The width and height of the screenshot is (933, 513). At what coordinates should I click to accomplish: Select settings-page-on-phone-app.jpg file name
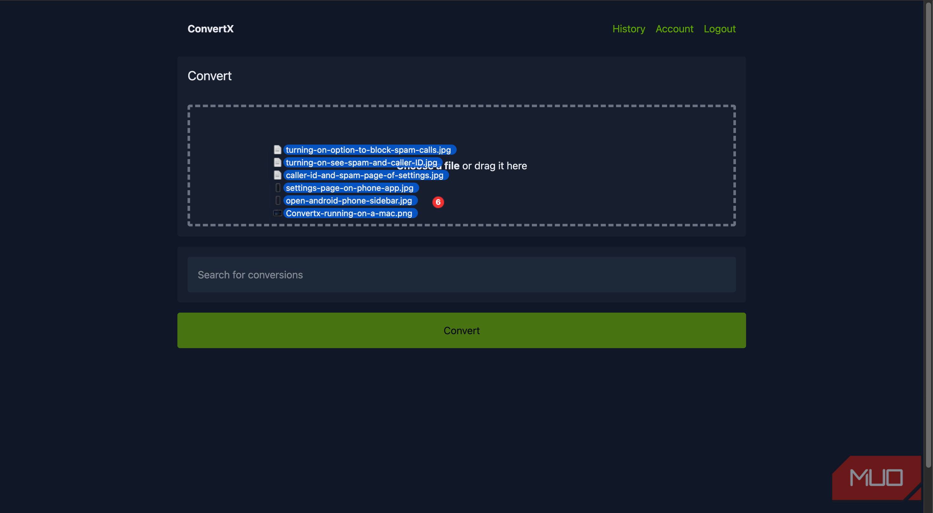point(351,188)
